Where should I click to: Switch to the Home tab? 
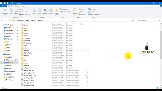pos(10,6)
